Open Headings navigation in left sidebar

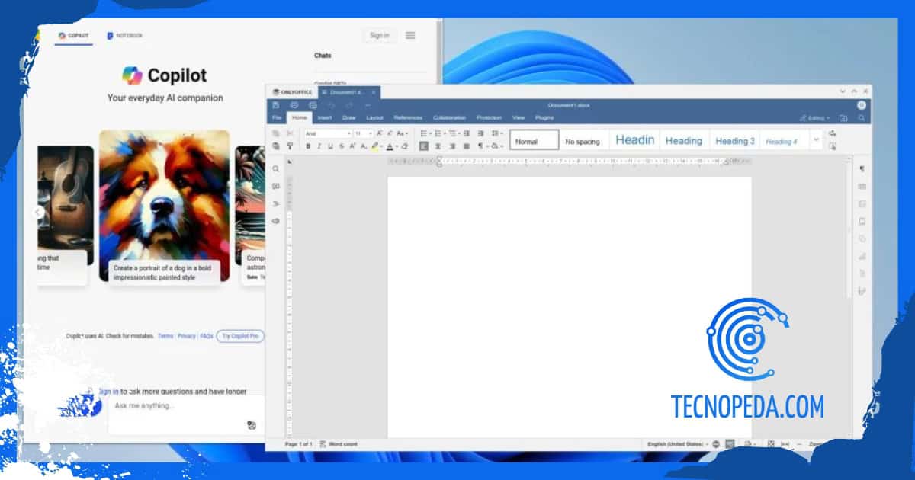tap(276, 204)
